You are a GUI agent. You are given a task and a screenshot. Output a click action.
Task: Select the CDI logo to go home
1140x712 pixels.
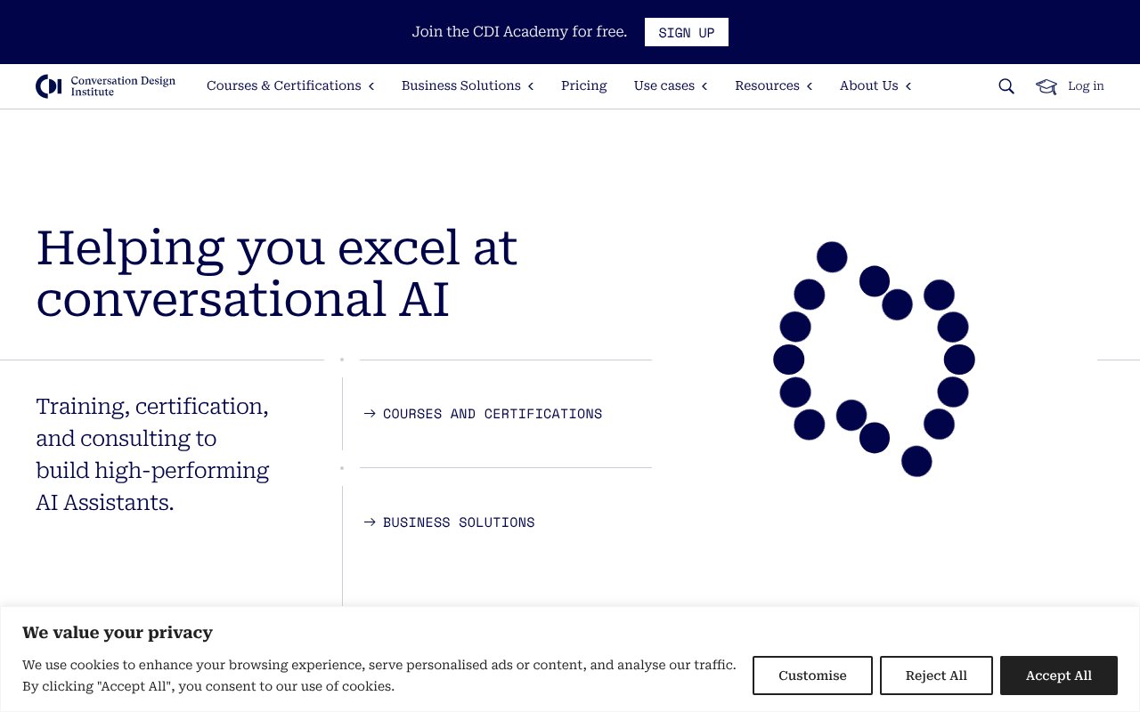[104, 85]
